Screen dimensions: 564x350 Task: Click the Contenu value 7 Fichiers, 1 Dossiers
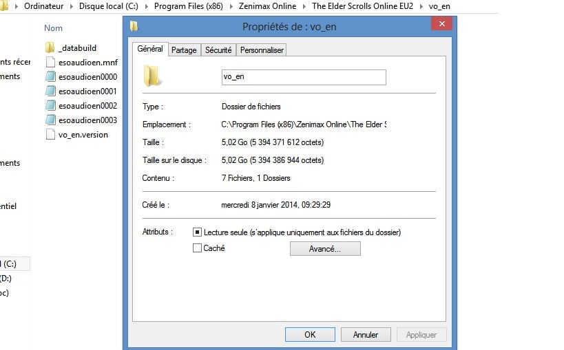point(255,178)
